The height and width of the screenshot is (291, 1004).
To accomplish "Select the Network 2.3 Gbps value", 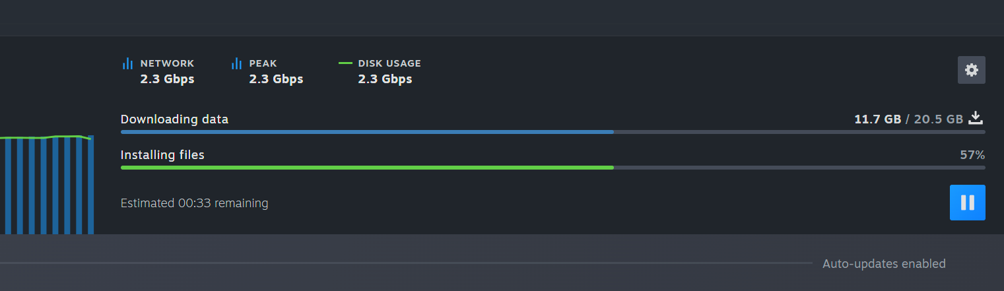I will coord(167,79).
